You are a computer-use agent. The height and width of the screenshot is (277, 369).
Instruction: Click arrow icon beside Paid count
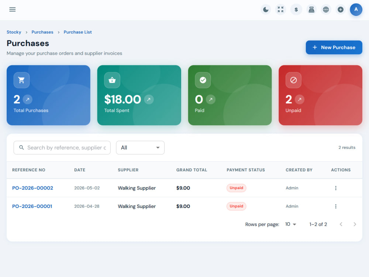click(x=211, y=99)
